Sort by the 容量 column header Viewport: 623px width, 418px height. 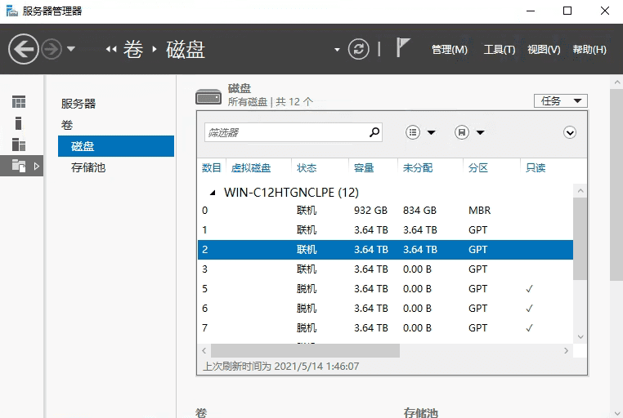point(364,167)
